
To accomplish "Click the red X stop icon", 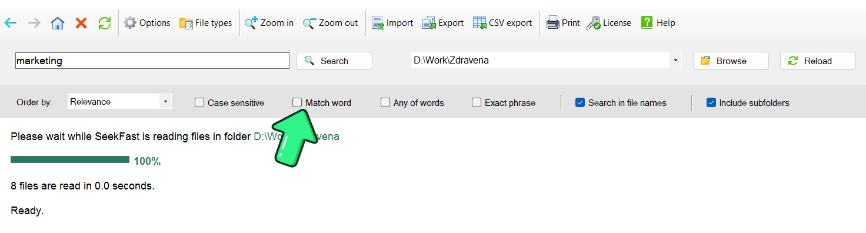I will point(81,23).
